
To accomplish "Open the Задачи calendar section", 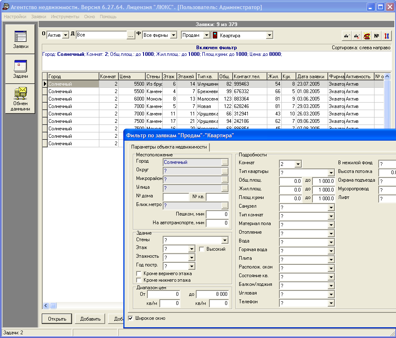I will [20, 69].
